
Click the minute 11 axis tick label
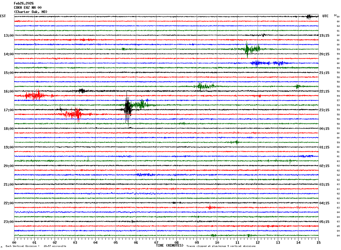tap(237, 242)
